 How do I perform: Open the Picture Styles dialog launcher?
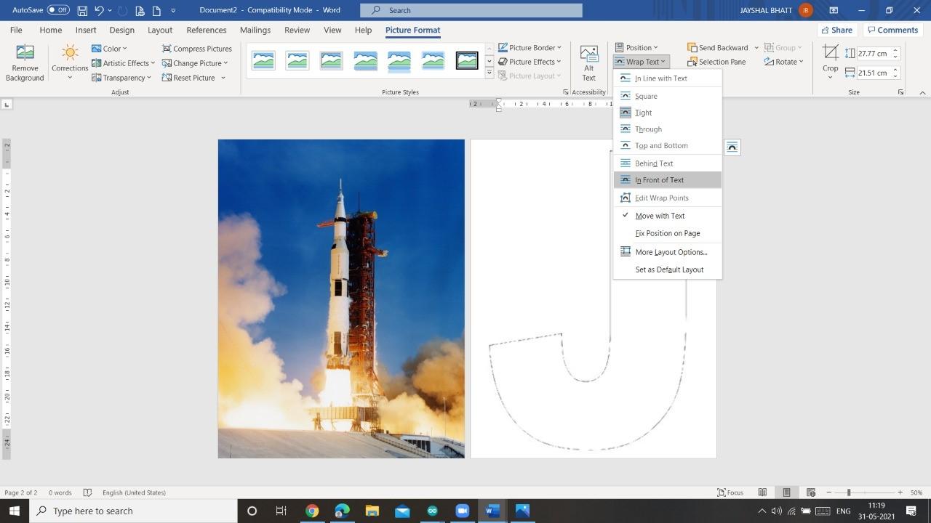pos(566,92)
